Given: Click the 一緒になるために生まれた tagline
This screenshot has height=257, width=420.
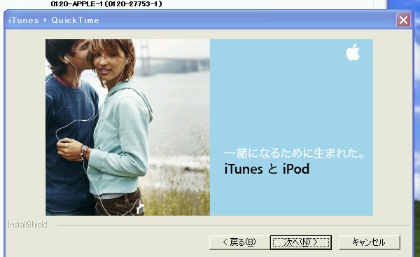Looking at the screenshot, I should pyautogui.click(x=294, y=153).
